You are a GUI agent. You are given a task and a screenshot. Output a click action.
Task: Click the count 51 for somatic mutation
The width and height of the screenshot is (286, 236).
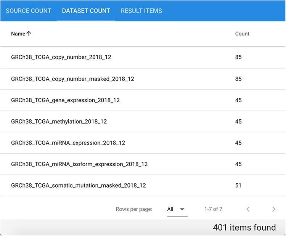pos(238,186)
